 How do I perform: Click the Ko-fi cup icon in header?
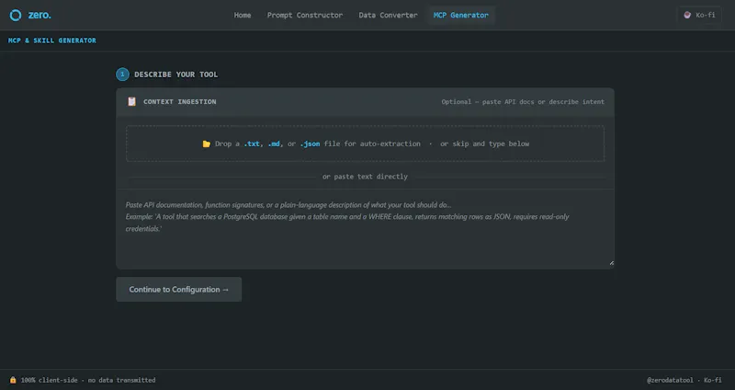(x=687, y=15)
